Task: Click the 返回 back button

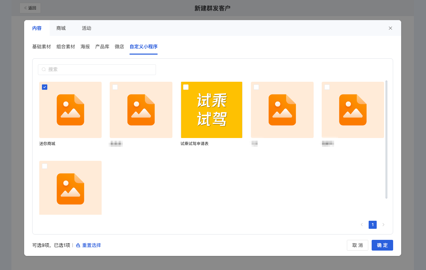Action: tap(30, 8)
